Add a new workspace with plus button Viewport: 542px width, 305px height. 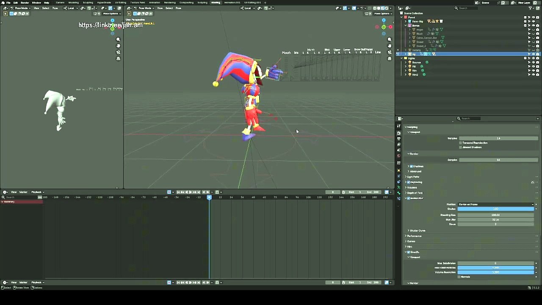coord(265,3)
